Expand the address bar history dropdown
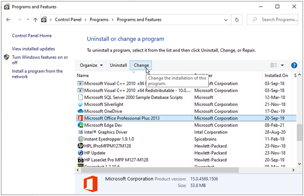304x196 pixels. tap(226, 20)
